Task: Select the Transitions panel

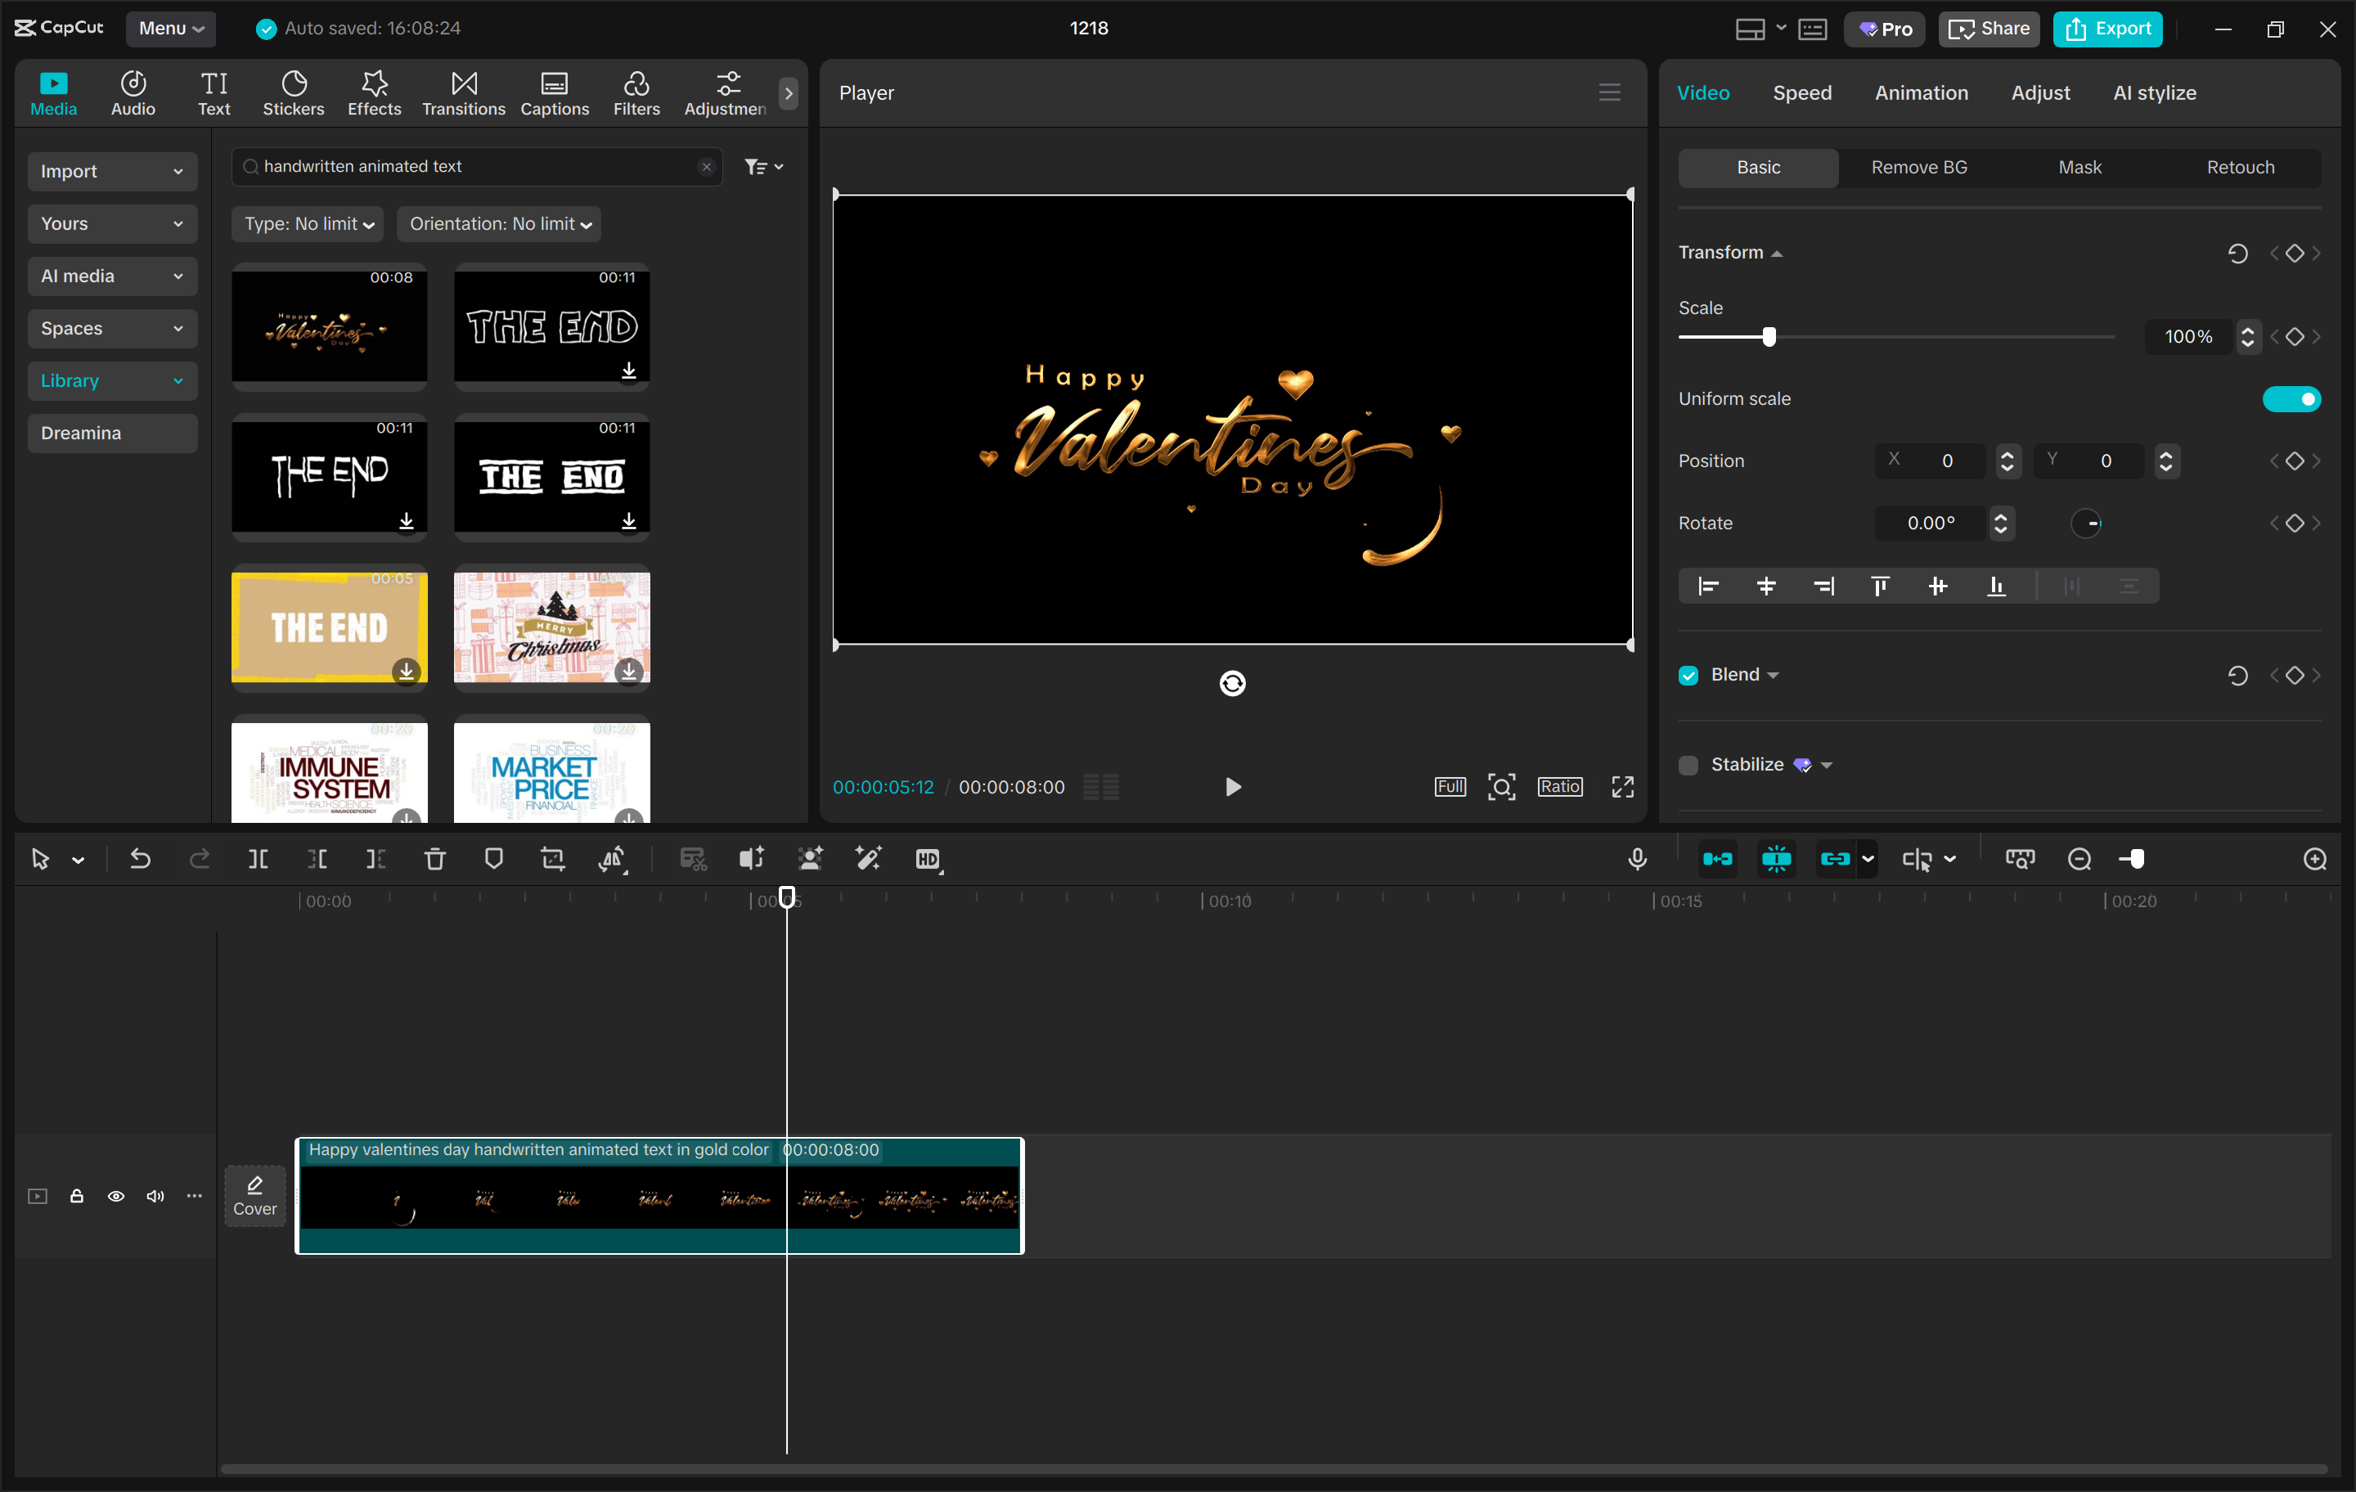Action: point(463,93)
